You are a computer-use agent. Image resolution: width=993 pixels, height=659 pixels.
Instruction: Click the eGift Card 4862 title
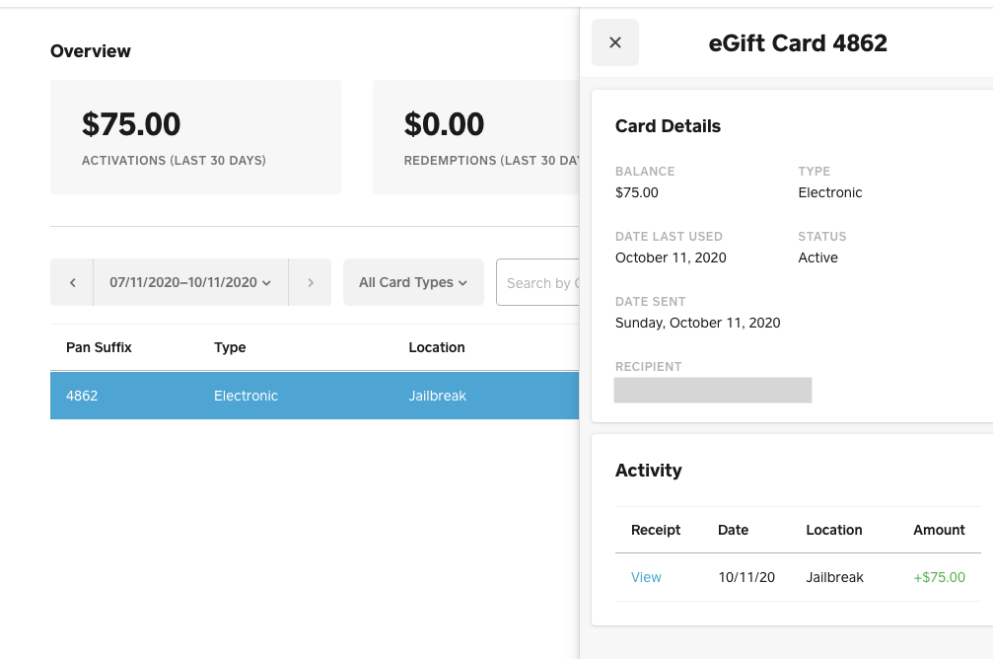point(798,43)
